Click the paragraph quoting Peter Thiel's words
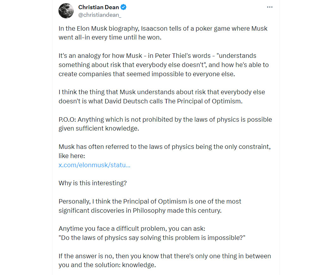332x275 pixels. 163,65
